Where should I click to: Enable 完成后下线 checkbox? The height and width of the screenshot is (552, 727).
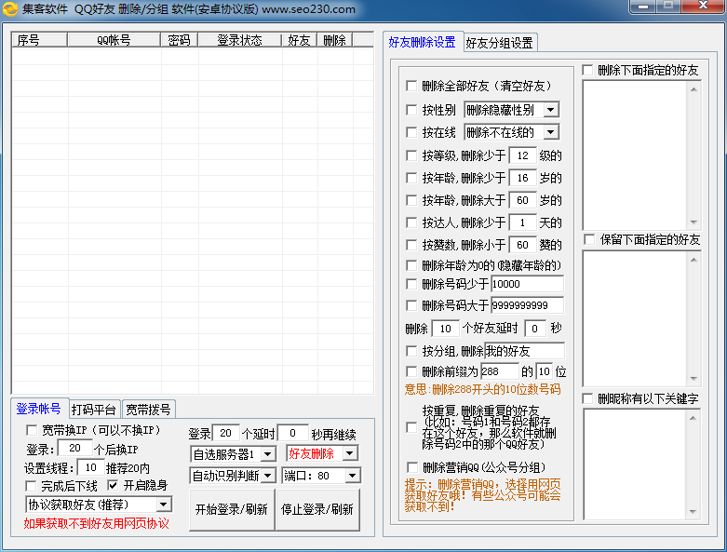tap(32, 486)
